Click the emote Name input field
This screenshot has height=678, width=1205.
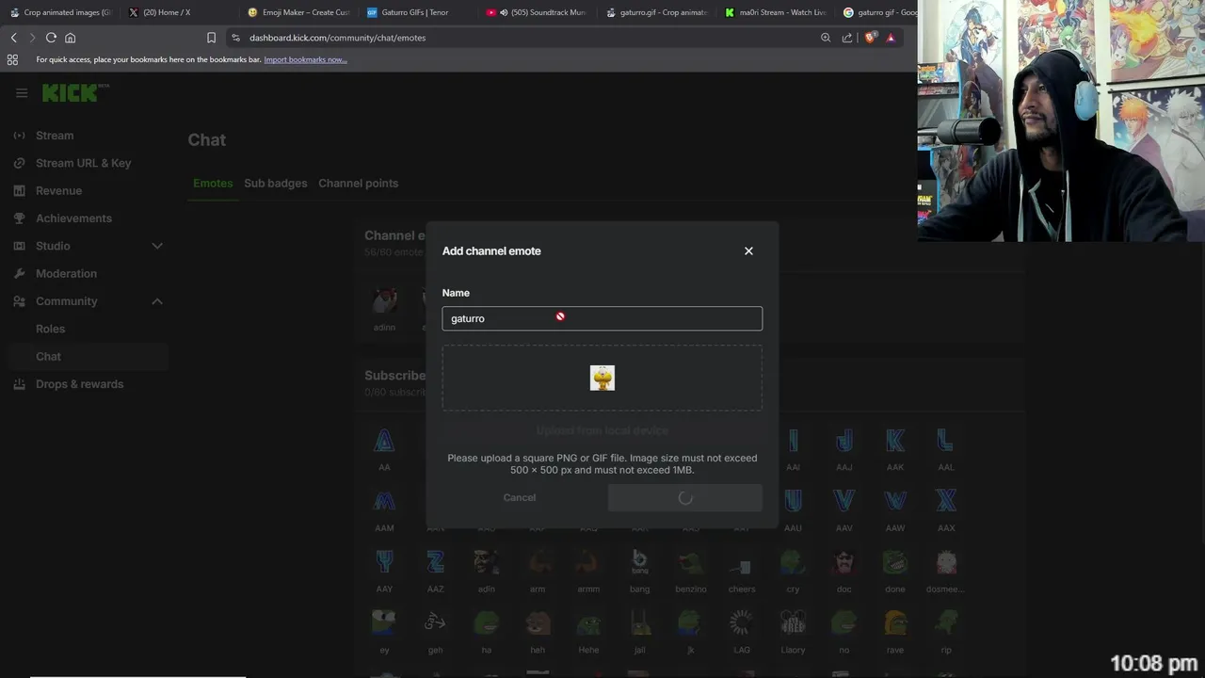tap(602, 318)
